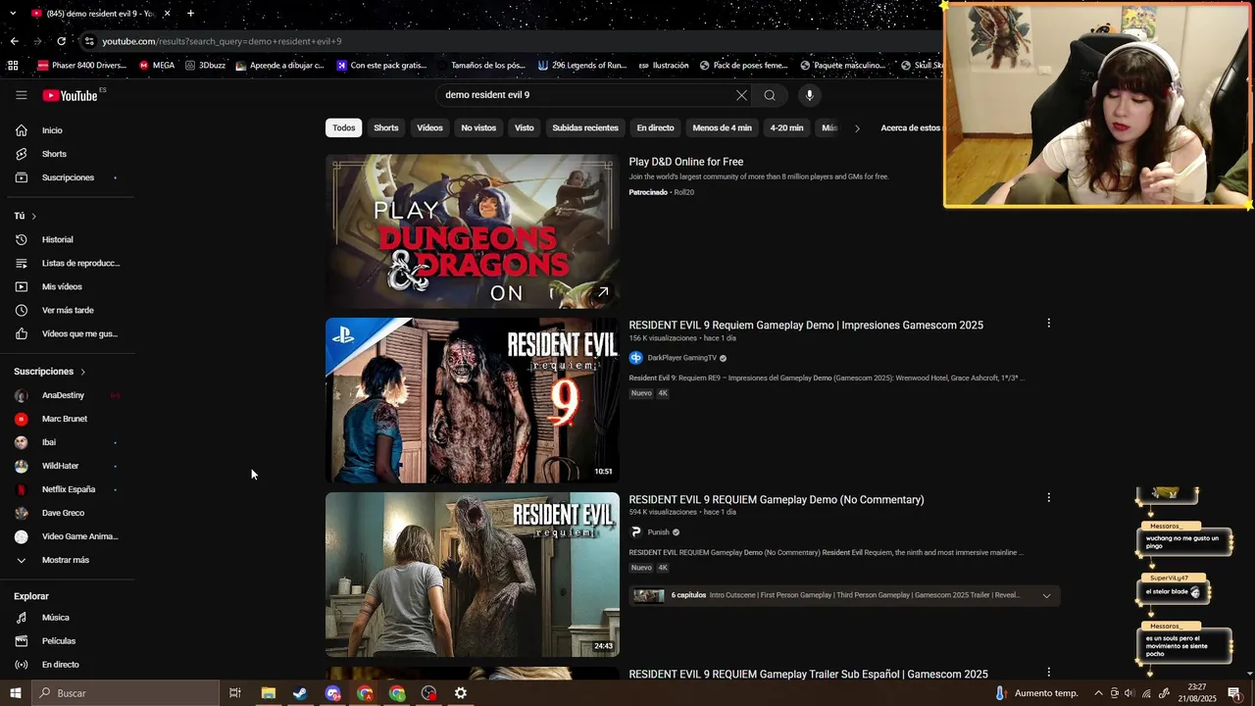
Task: Open the YouTube hamburger guide menu
Action: pos(21,95)
